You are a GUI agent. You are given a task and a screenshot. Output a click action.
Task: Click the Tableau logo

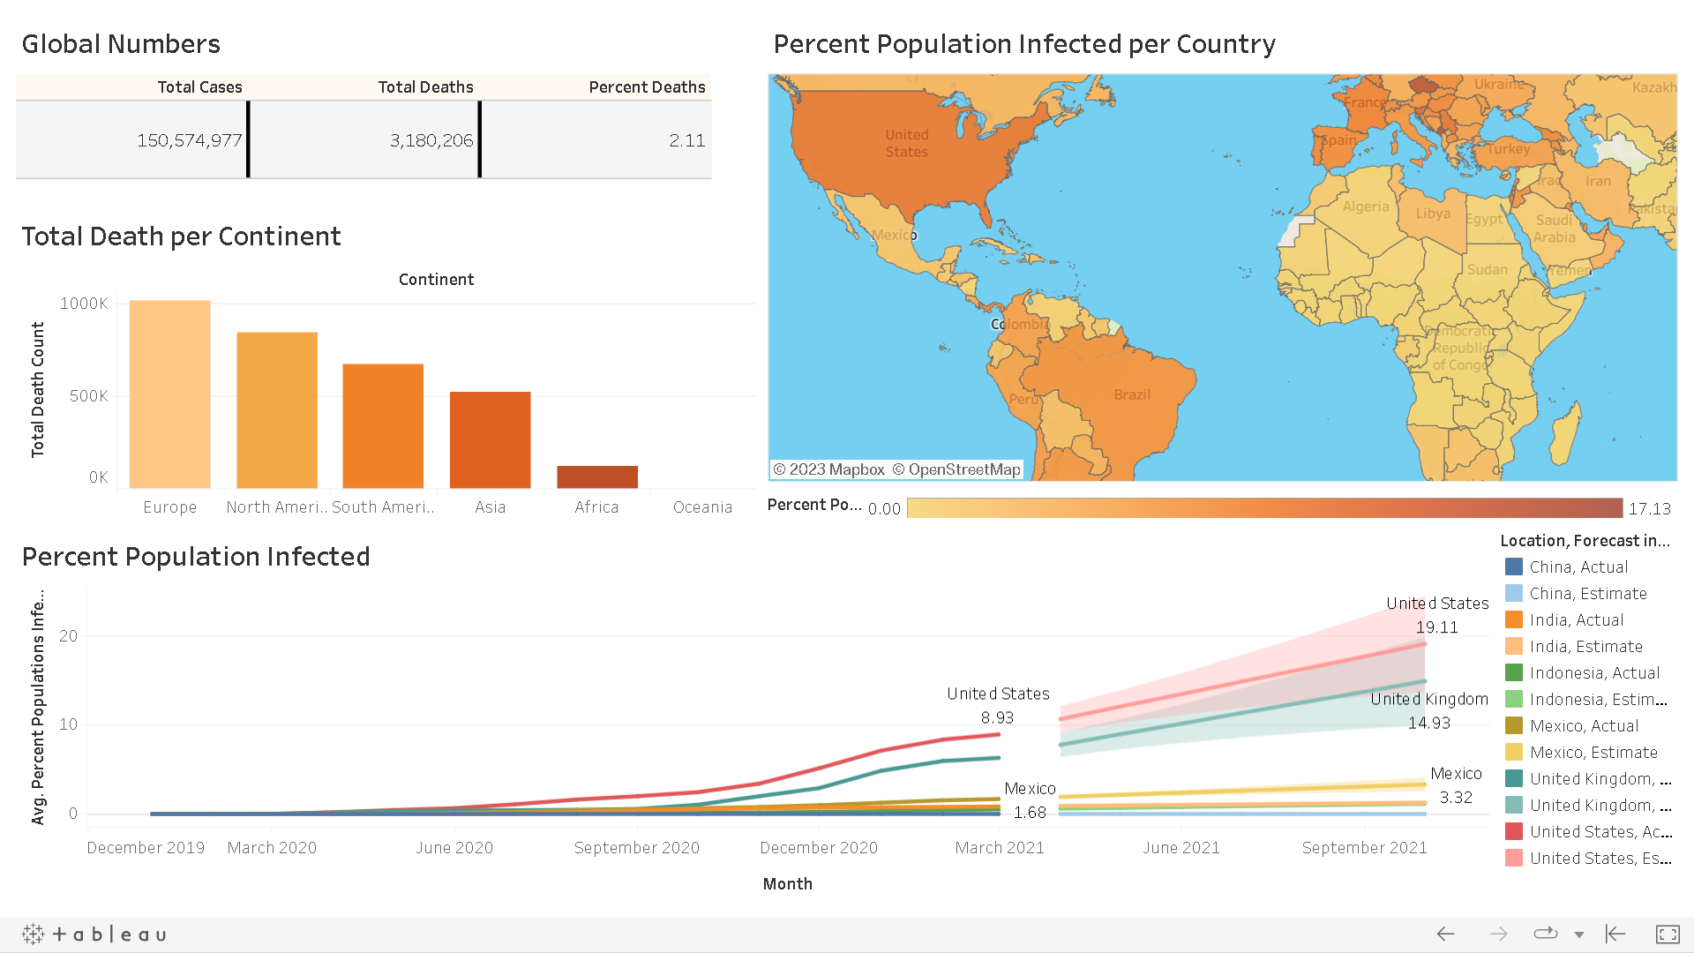click(94, 934)
